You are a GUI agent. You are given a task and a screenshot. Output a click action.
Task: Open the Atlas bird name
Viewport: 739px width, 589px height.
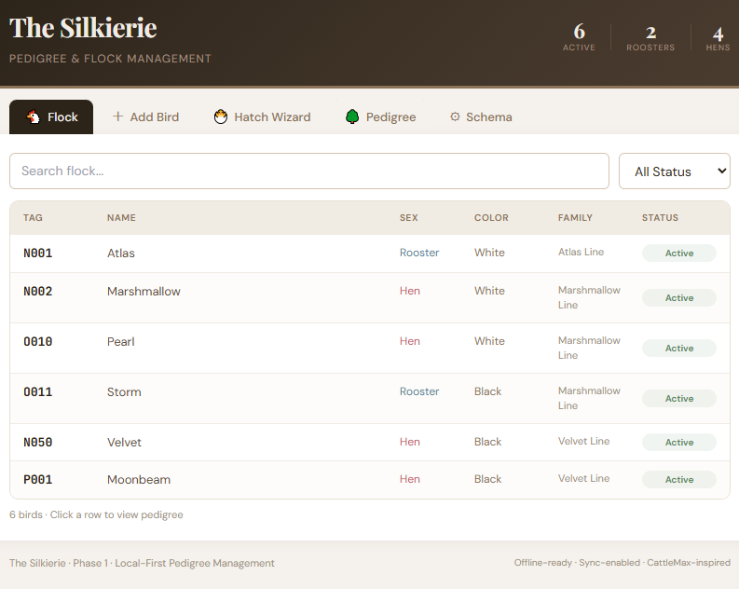[120, 253]
